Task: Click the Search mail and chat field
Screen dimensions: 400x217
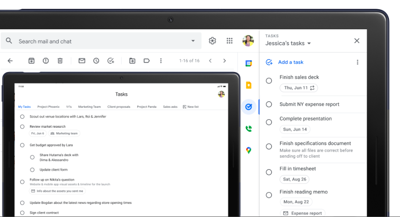Action: coord(97,41)
